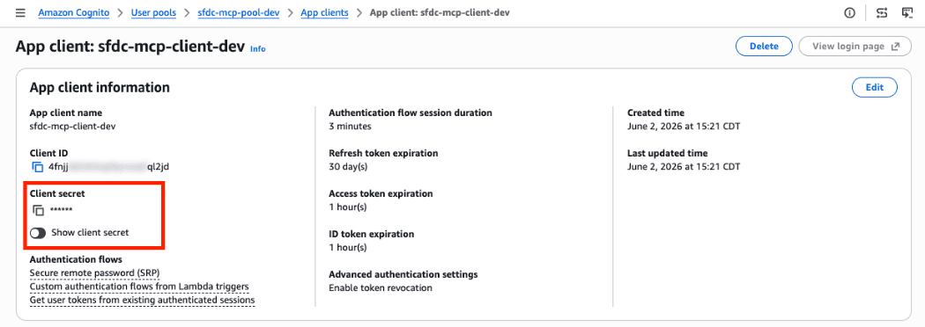Open User pools breadcrumb link

click(153, 13)
